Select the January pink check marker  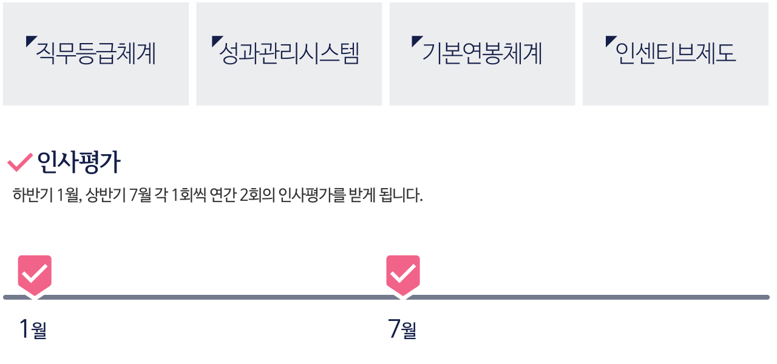coord(35,277)
